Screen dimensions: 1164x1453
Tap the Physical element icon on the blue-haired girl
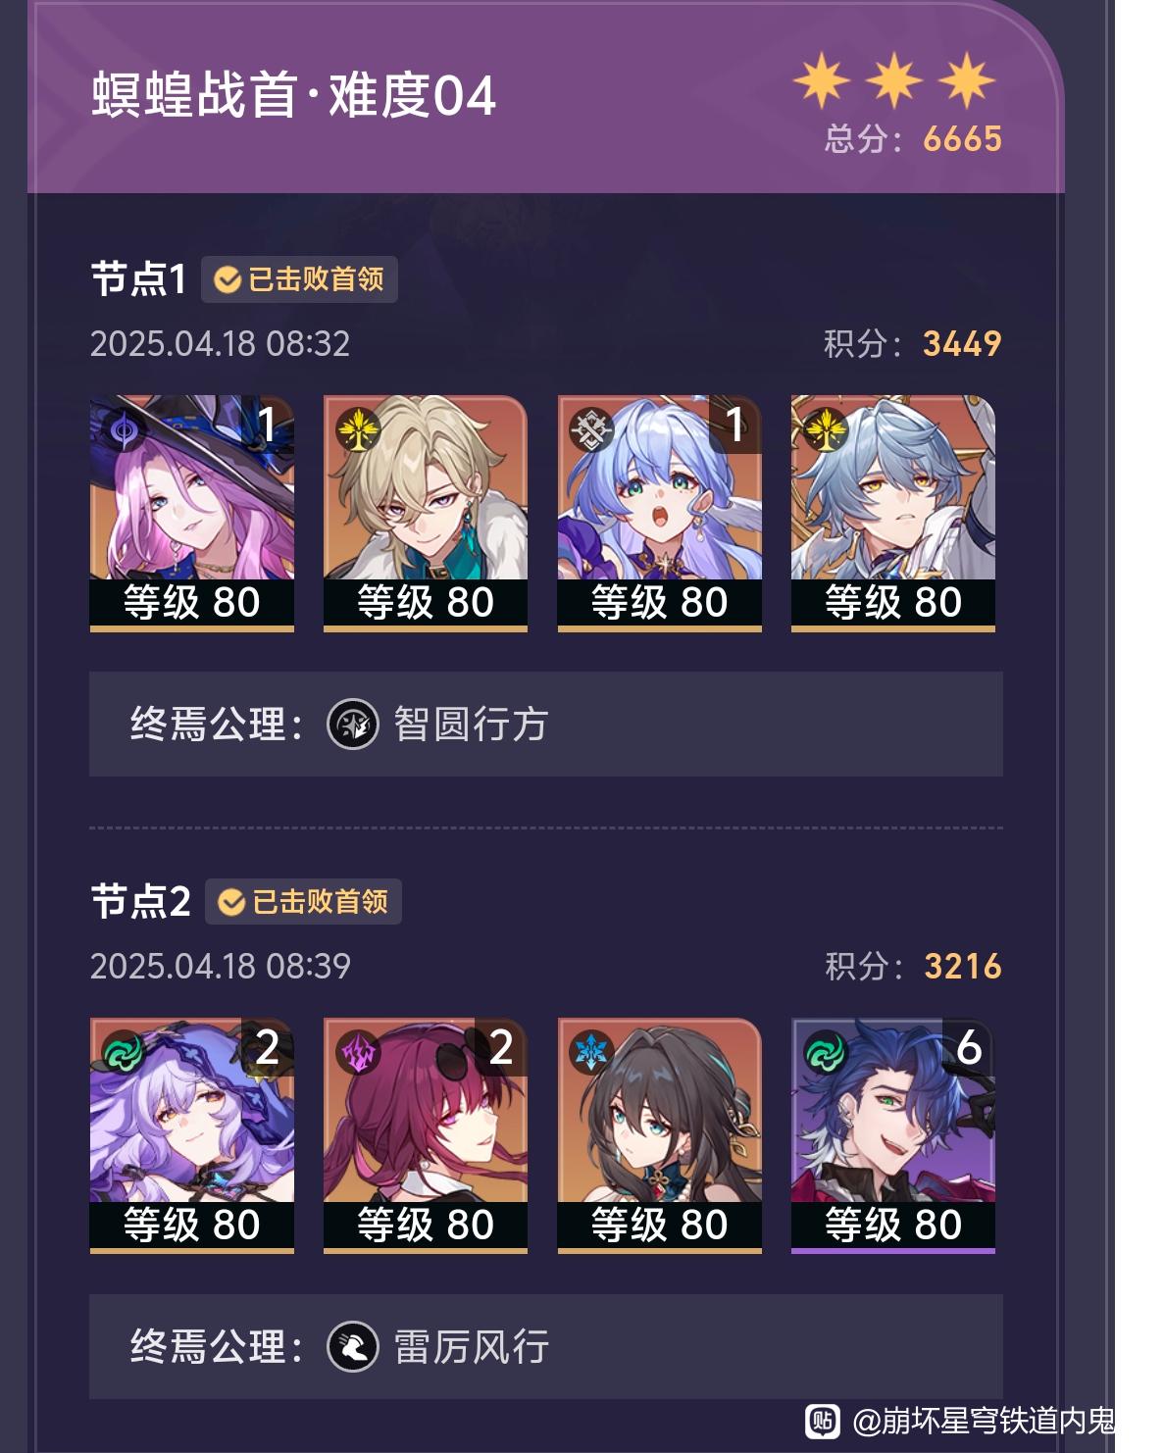592,430
